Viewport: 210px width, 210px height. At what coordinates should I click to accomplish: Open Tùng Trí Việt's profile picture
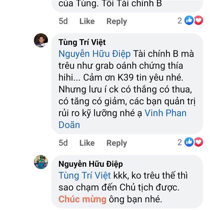41,40
